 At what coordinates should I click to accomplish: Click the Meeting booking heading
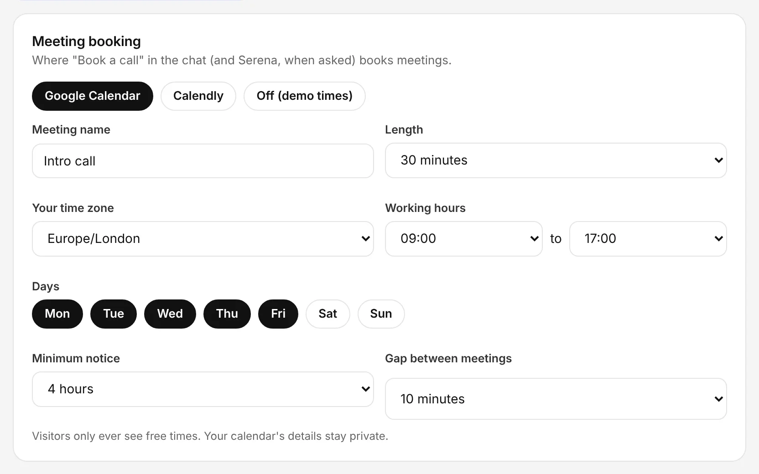[x=87, y=41]
